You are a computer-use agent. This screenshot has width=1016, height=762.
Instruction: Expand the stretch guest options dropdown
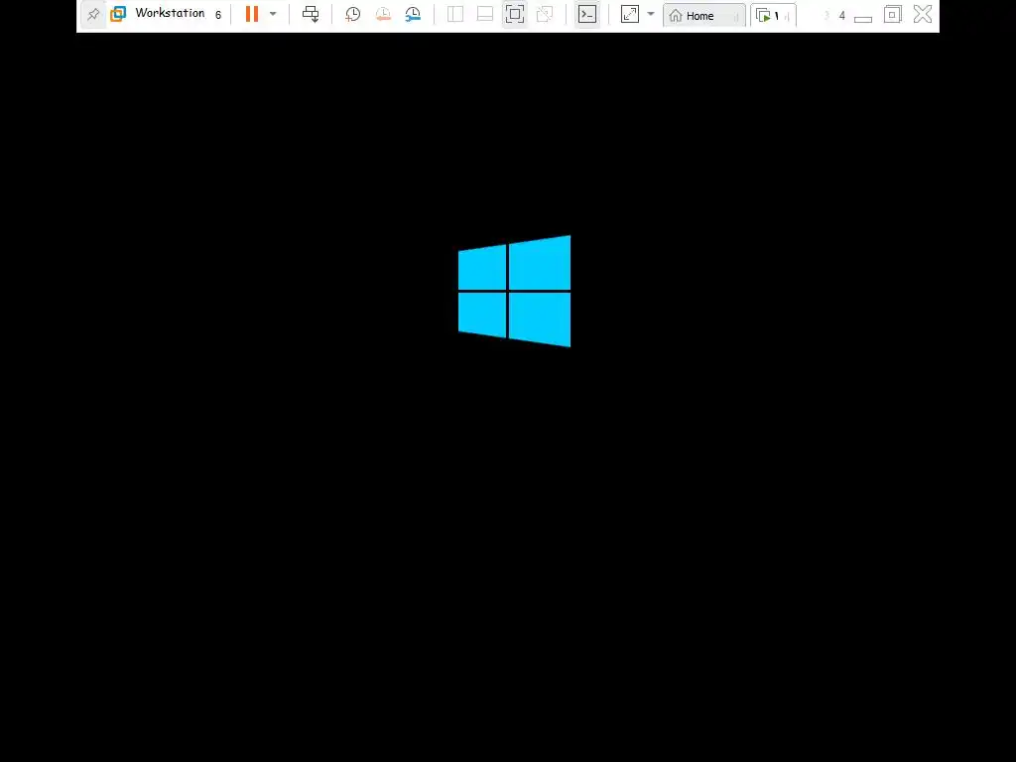coord(651,14)
